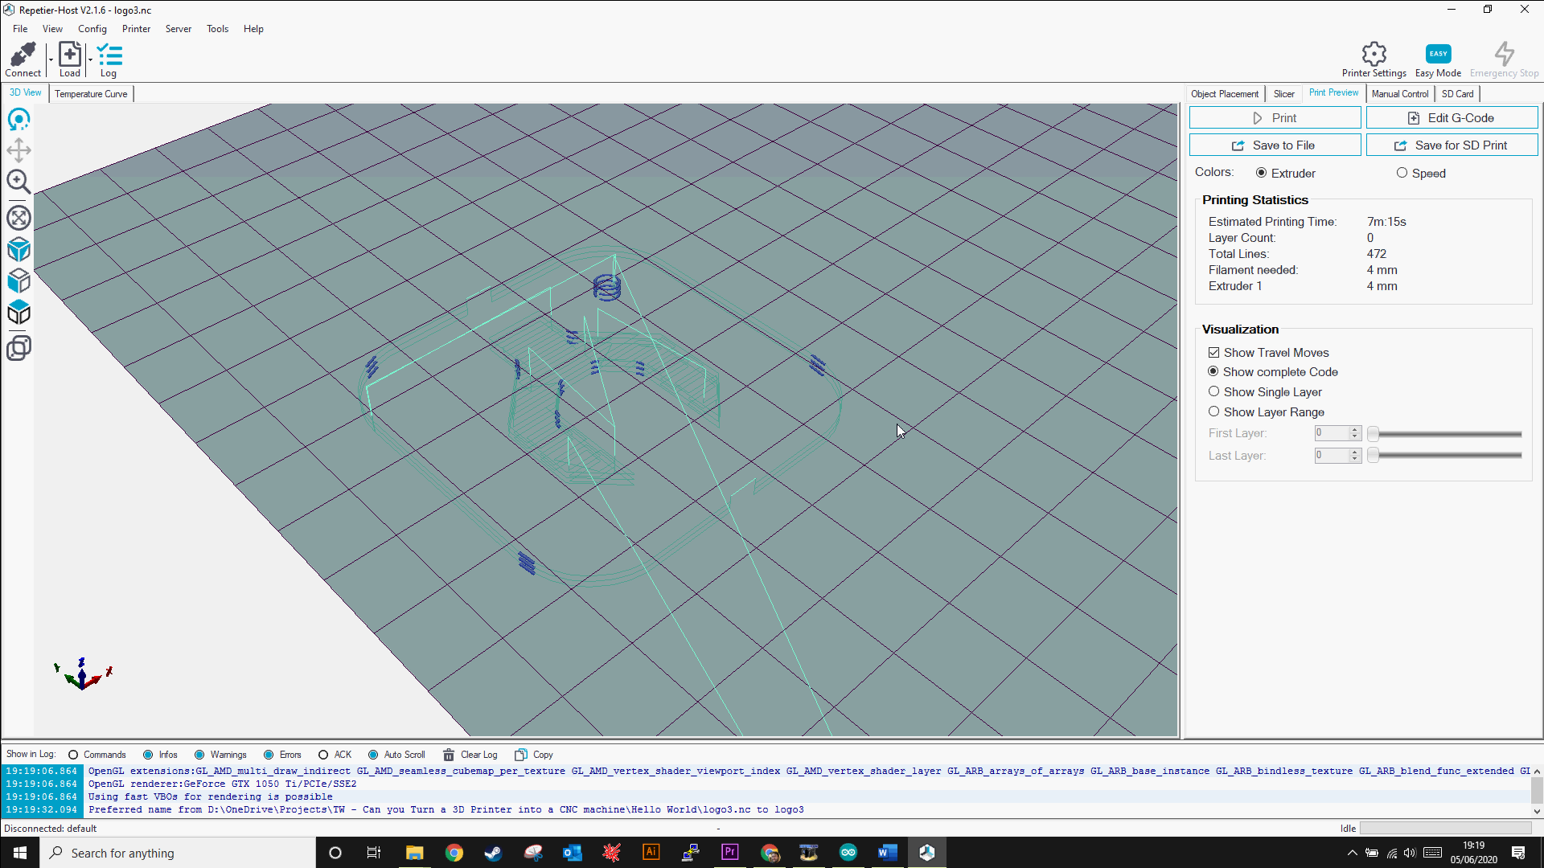Screen dimensions: 1544x868
Task: Select the move/pan tool icon
Action: click(19, 150)
